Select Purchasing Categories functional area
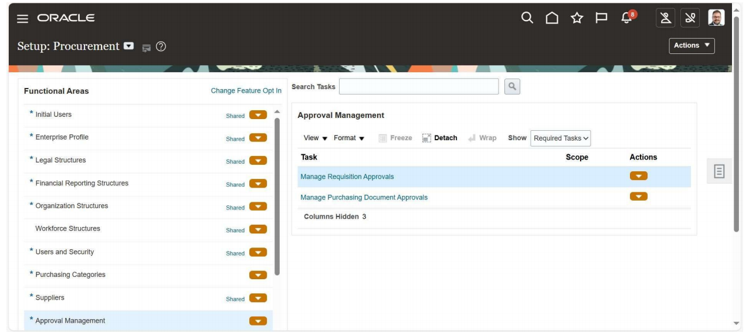749x332 pixels. [x=70, y=275]
